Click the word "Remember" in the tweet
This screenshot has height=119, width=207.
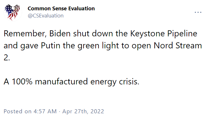click(x=25, y=33)
